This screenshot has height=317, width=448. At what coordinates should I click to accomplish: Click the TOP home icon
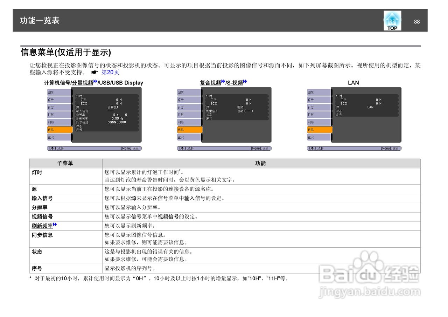(392, 21)
